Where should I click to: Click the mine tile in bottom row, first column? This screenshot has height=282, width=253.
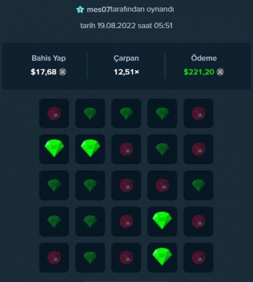tap(54, 258)
